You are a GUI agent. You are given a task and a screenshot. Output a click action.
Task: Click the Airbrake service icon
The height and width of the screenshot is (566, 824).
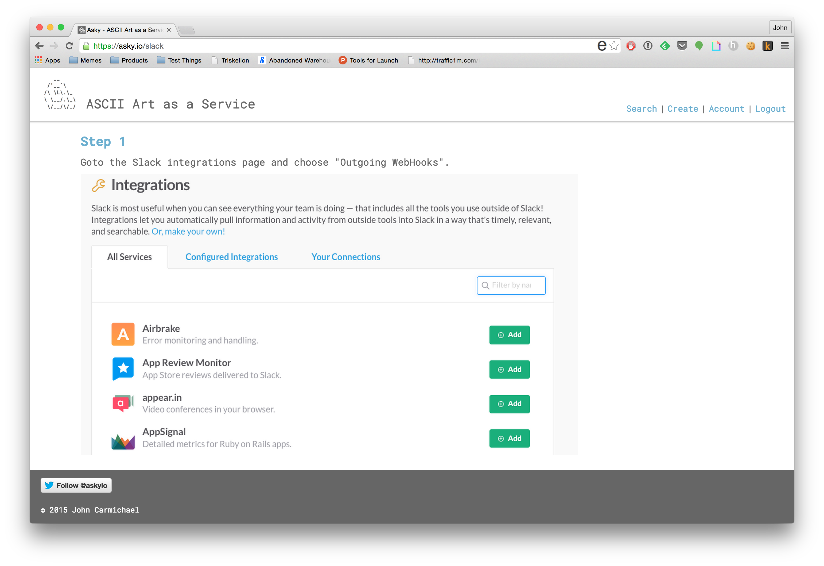click(123, 334)
